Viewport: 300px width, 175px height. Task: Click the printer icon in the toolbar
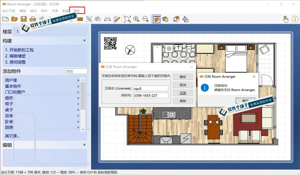(x=33, y=19)
